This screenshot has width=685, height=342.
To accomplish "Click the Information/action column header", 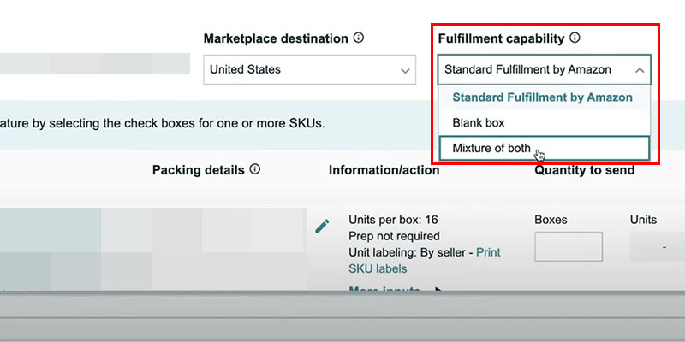I will pyautogui.click(x=384, y=170).
